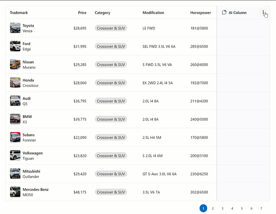Click the Volkswagen Tiguan car thumbnail
Screen dimensions: 276x214
click(x=15, y=155)
